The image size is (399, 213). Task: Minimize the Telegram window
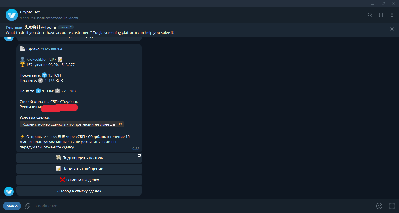(373, 4)
